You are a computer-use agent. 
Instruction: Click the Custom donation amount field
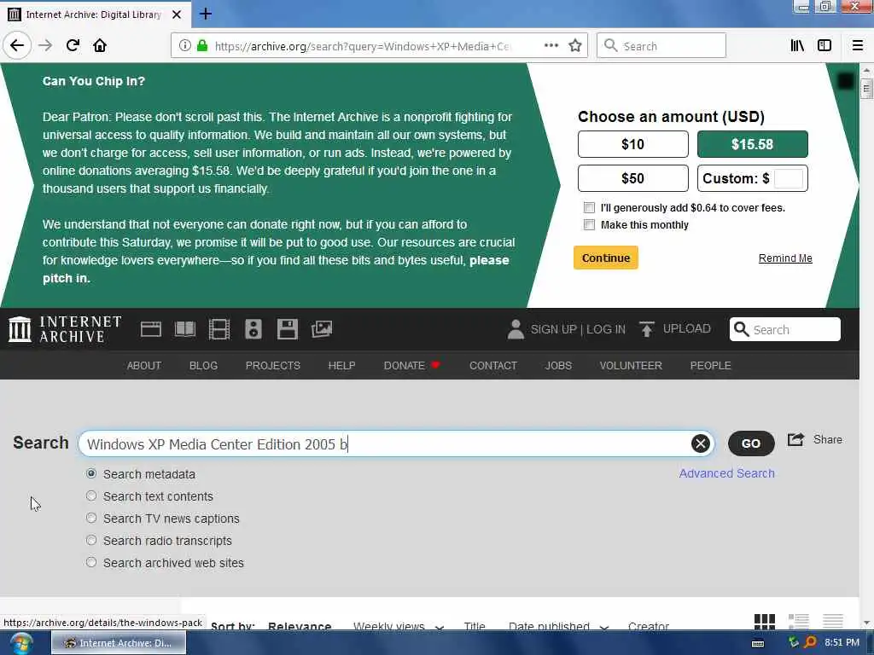789,178
